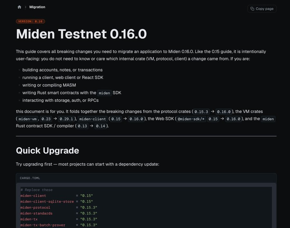Image resolution: width=290 pixels, height=228 pixels.
Task: Click the '0.29.1' version code
Action: 66,119
